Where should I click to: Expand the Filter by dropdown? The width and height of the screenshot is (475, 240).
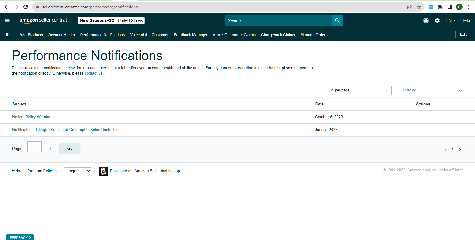point(432,91)
